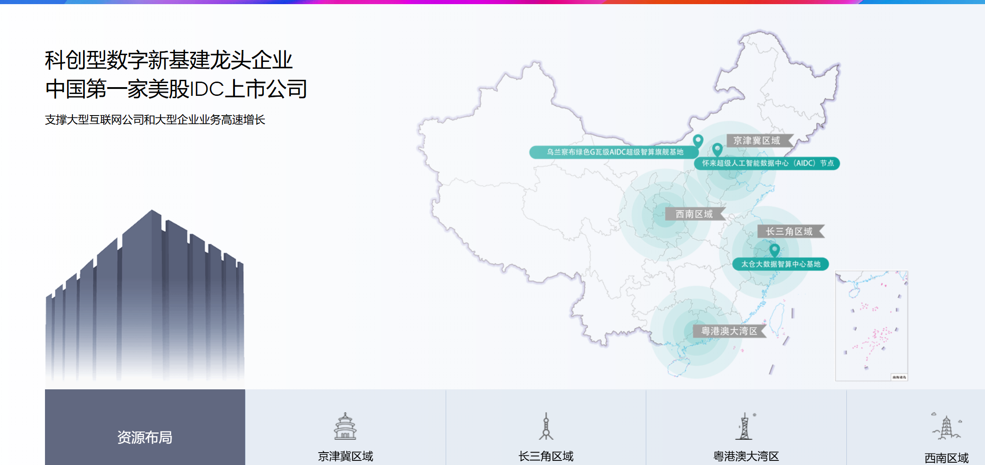Open the 西南区域 bottom tab label
This screenshot has width=985, height=465.
click(x=946, y=458)
